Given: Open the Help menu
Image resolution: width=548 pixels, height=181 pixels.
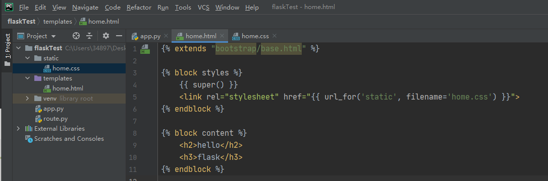Looking at the screenshot, I should (252, 8).
